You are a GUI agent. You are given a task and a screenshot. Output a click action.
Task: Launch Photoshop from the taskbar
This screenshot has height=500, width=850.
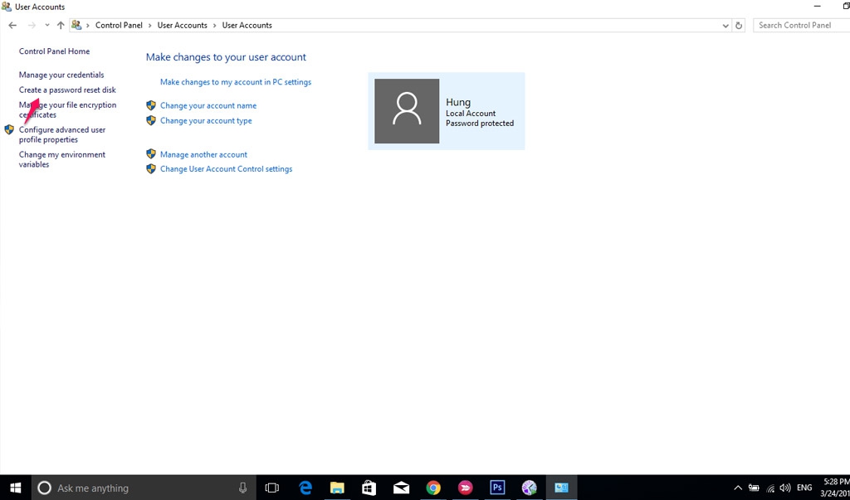[497, 488]
